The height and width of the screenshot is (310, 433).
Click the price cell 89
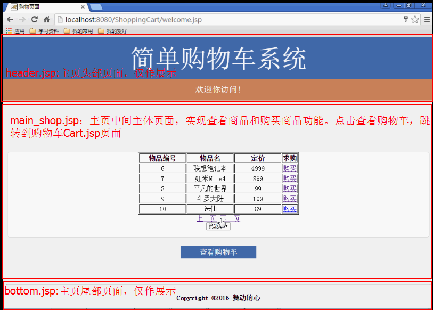click(258, 209)
